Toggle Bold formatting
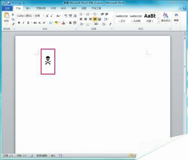 pyautogui.click(x=19, y=23)
